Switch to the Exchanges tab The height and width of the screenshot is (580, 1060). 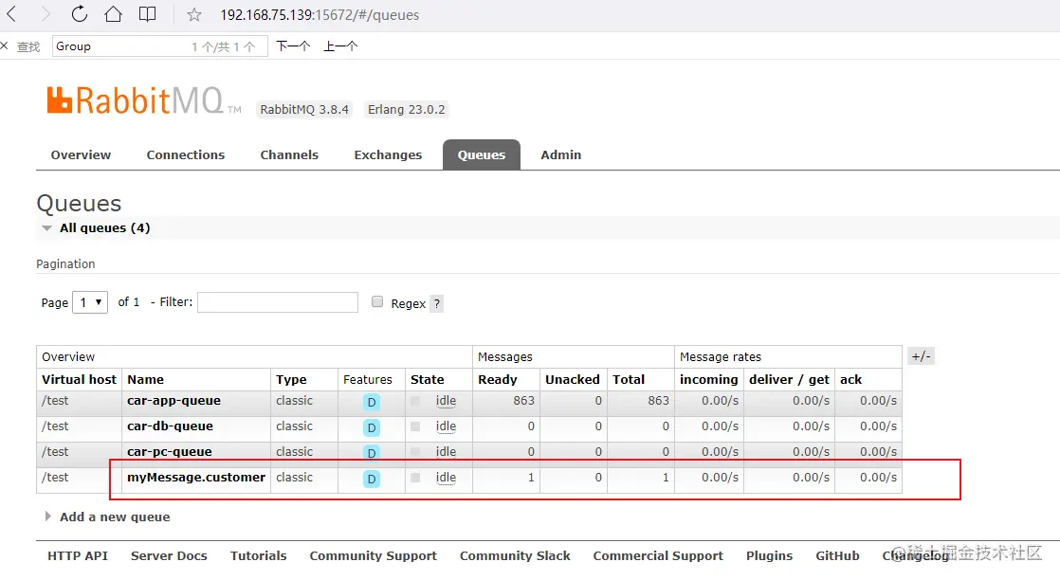[x=388, y=154]
